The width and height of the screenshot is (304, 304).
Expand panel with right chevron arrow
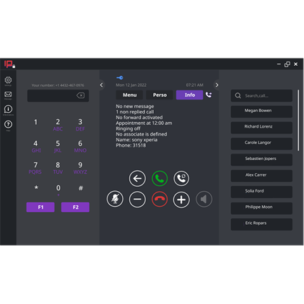pos(217,85)
